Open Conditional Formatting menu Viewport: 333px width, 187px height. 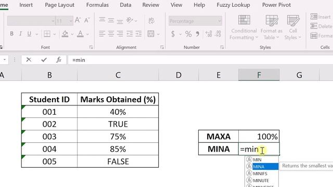point(244,27)
